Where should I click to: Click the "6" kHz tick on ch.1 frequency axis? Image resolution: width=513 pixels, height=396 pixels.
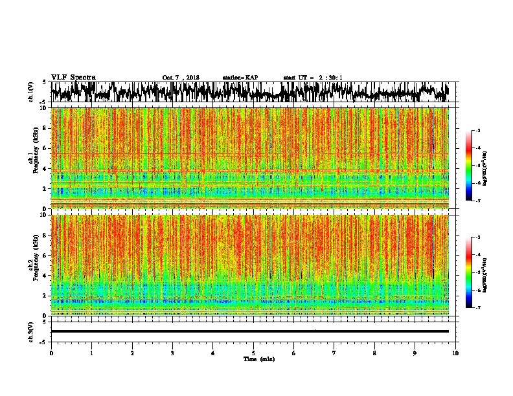[45, 148]
